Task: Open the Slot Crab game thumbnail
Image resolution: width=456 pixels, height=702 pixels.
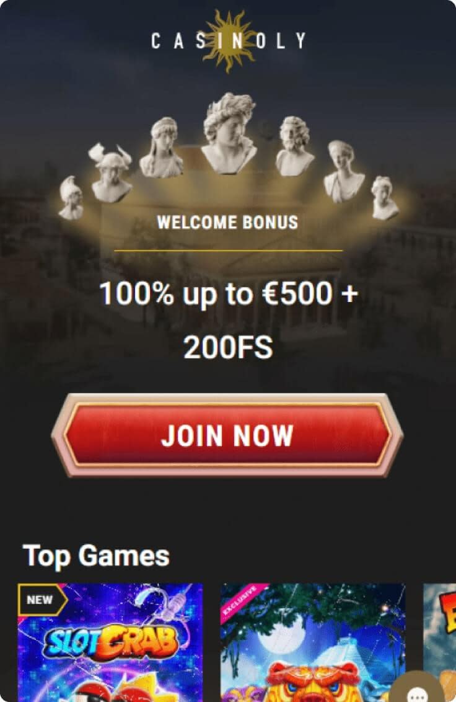Action: [110, 642]
